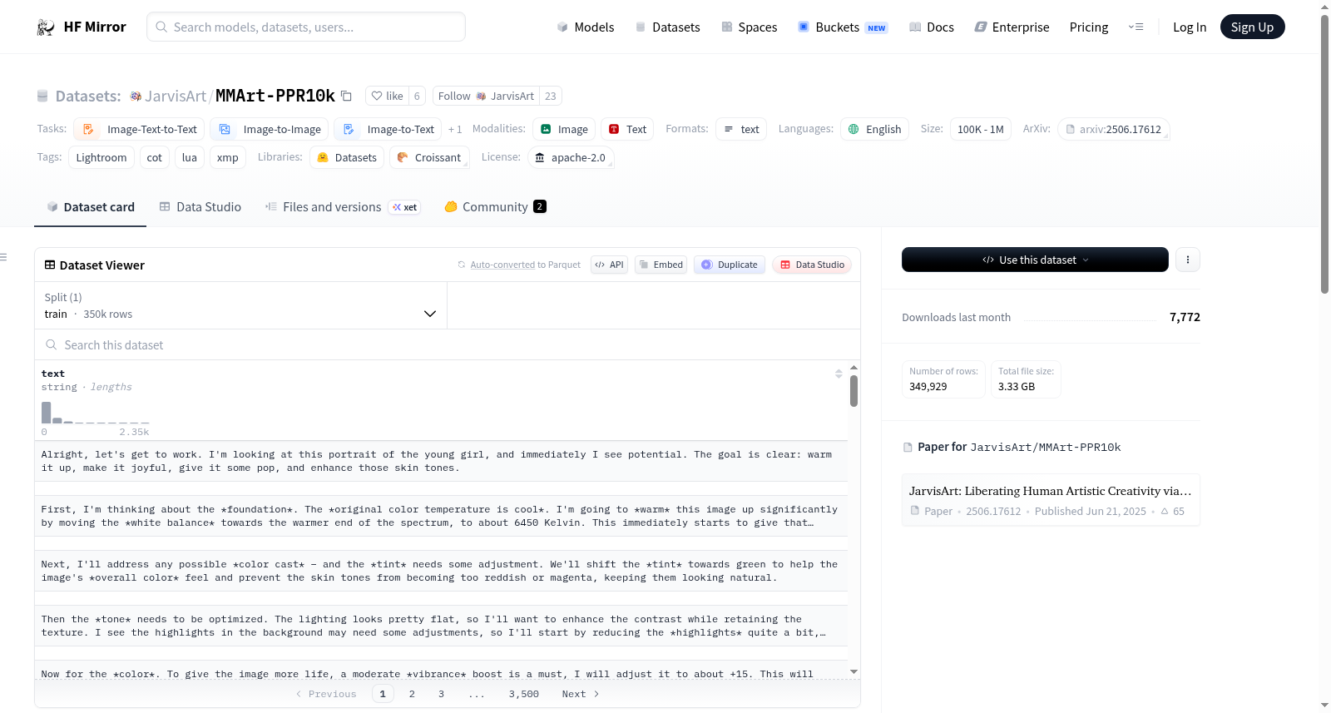Click the xet badge
This screenshot has width=1331, height=713.
404,207
